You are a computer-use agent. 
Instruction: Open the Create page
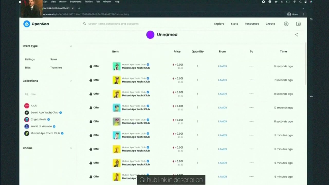(x=270, y=24)
